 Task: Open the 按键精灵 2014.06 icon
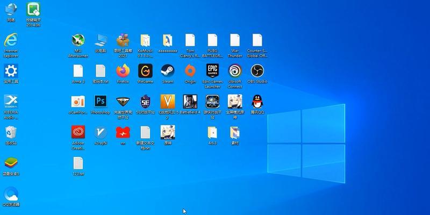(x=33, y=10)
